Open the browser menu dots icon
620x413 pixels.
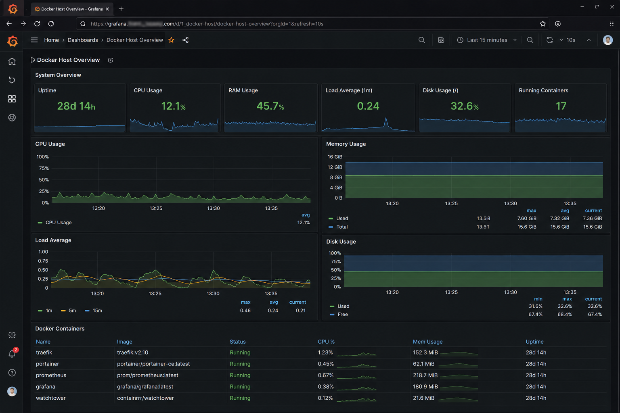[x=612, y=24]
